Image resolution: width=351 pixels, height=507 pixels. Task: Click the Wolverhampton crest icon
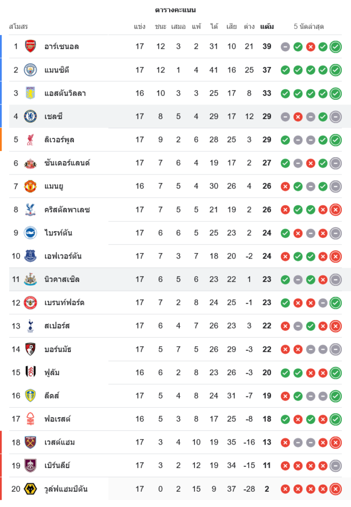(x=30, y=489)
